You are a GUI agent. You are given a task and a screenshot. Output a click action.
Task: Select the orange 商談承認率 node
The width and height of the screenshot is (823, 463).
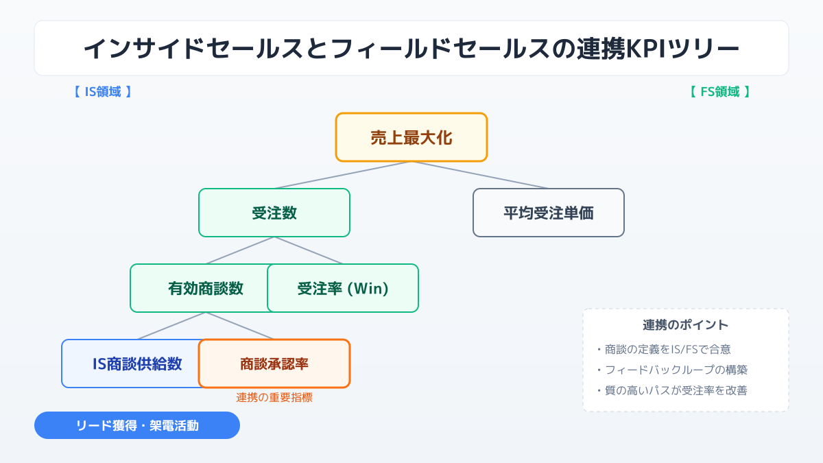(x=274, y=364)
